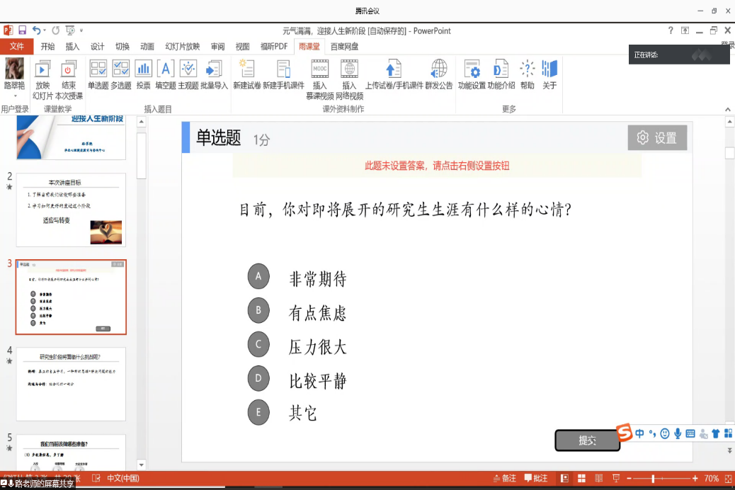Expand the 路翠艳 user account dropdown

[x=14, y=96]
